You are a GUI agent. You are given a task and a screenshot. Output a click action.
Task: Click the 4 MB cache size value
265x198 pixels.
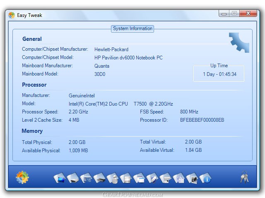[x=74, y=120]
